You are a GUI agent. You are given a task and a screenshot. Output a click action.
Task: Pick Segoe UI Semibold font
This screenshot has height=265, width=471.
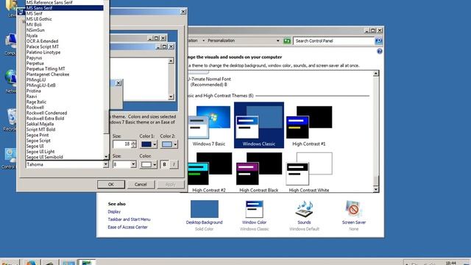[44, 157]
